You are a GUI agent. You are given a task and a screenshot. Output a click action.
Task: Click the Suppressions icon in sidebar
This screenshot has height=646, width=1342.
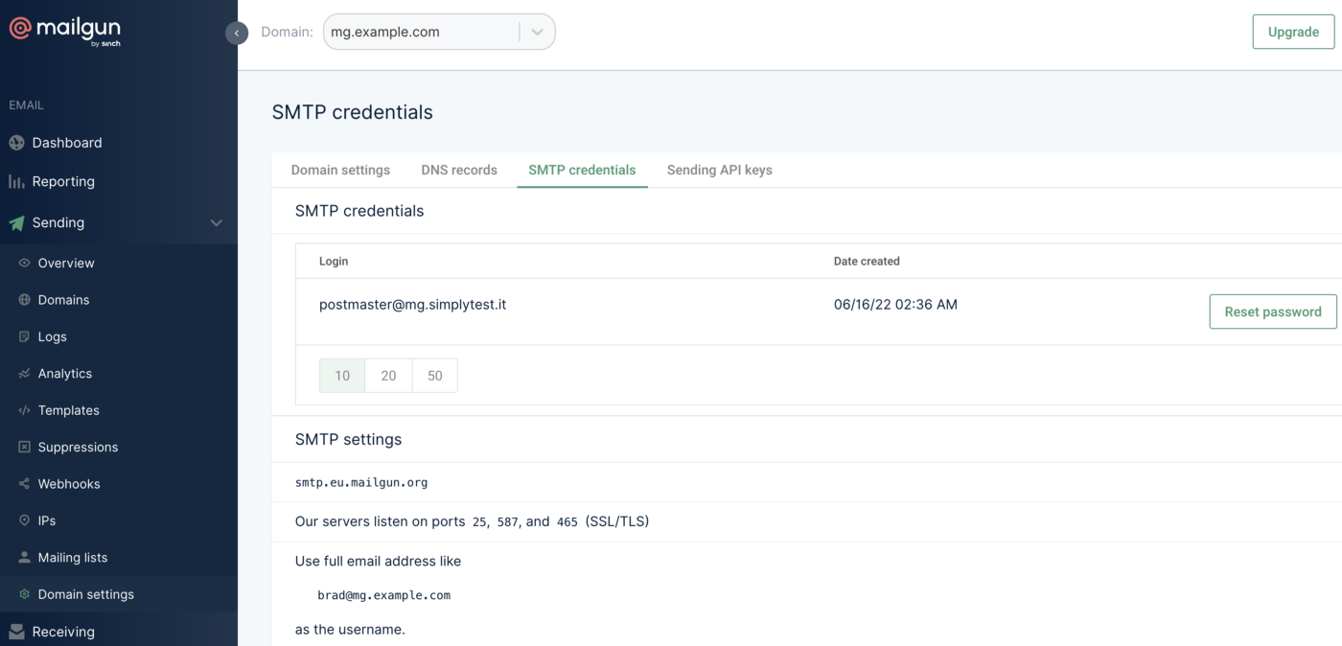25,447
